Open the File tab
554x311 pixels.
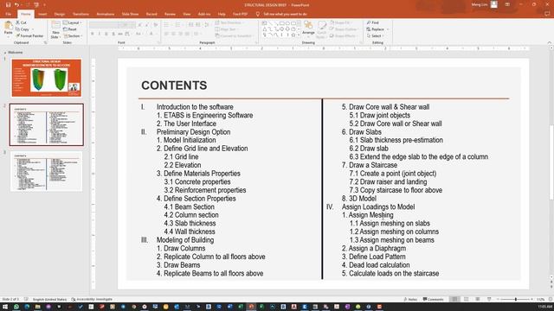8,14
